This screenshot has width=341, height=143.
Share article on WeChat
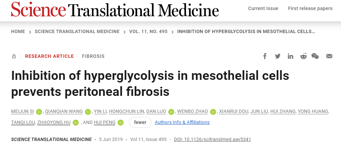[x=315, y=56]
